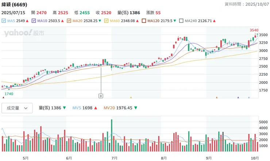Click the 3540 high price label

254,30
